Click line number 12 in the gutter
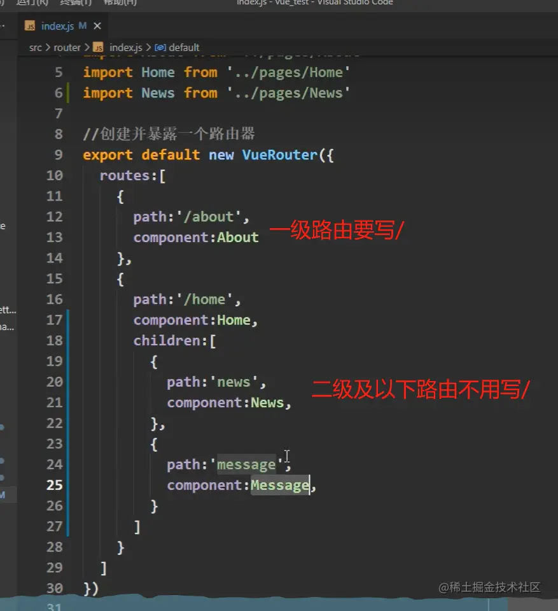This screenshot has height=611, width=558. (x=55, y=217)
